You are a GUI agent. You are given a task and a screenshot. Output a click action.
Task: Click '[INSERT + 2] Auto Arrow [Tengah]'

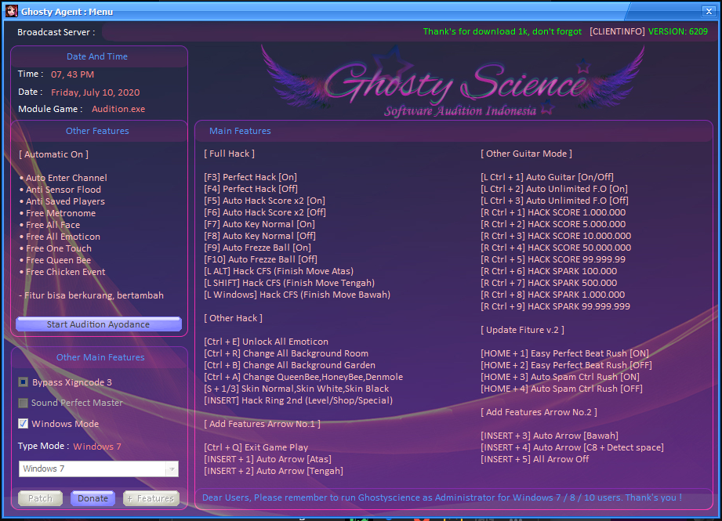point(274,471)
